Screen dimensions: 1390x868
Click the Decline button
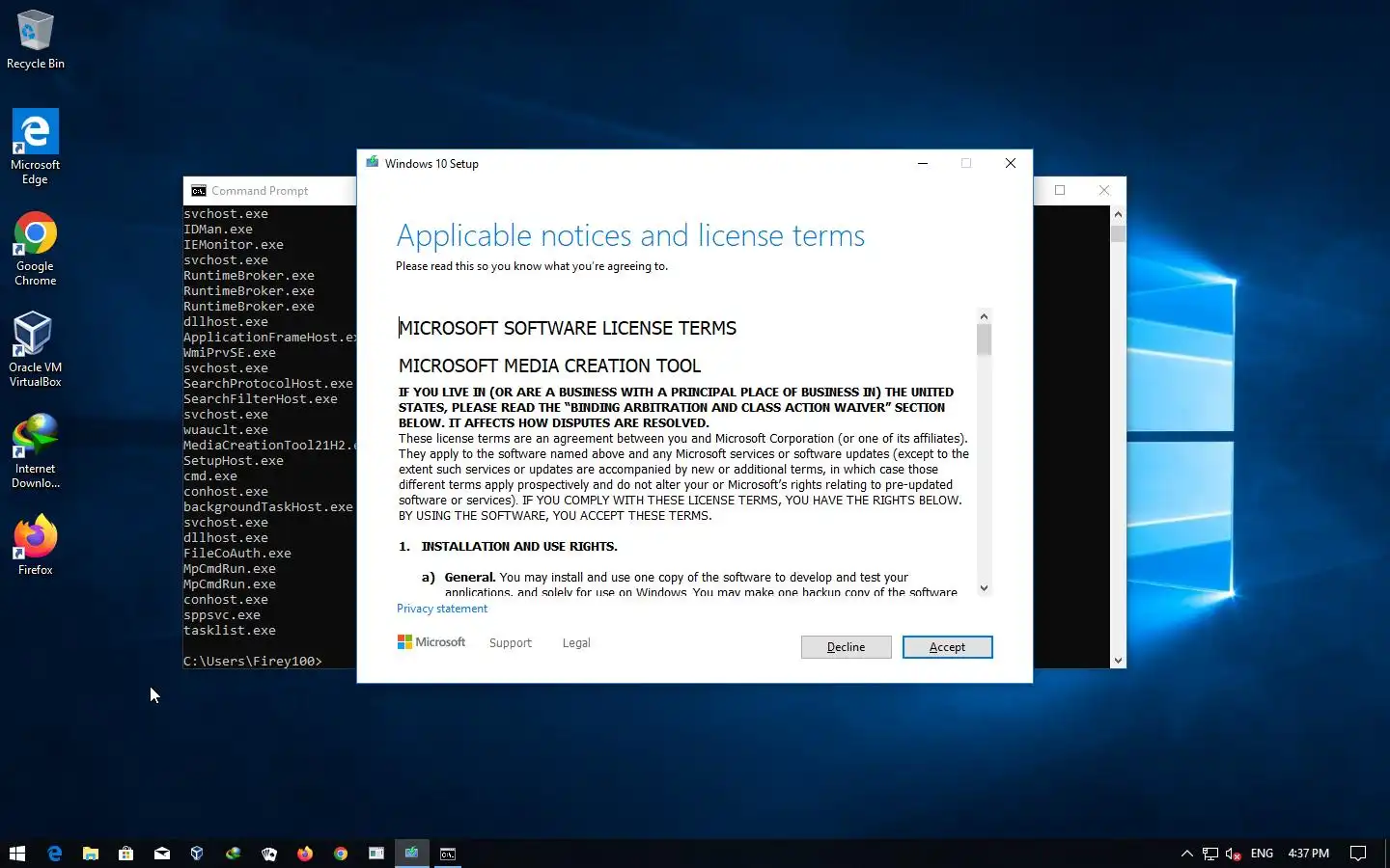point(846,647)
